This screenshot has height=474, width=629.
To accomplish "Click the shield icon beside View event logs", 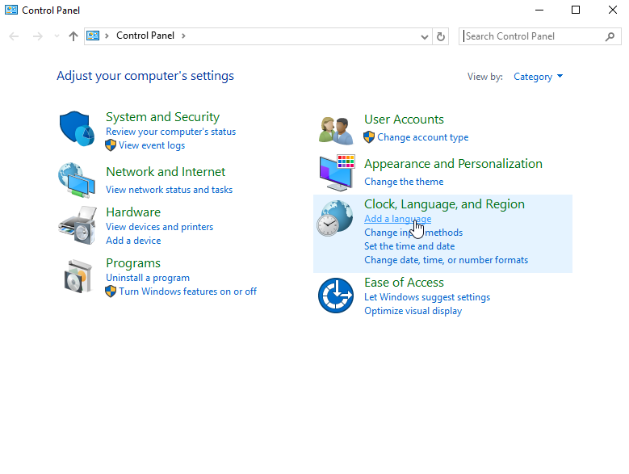I will (x=111, y=145).
